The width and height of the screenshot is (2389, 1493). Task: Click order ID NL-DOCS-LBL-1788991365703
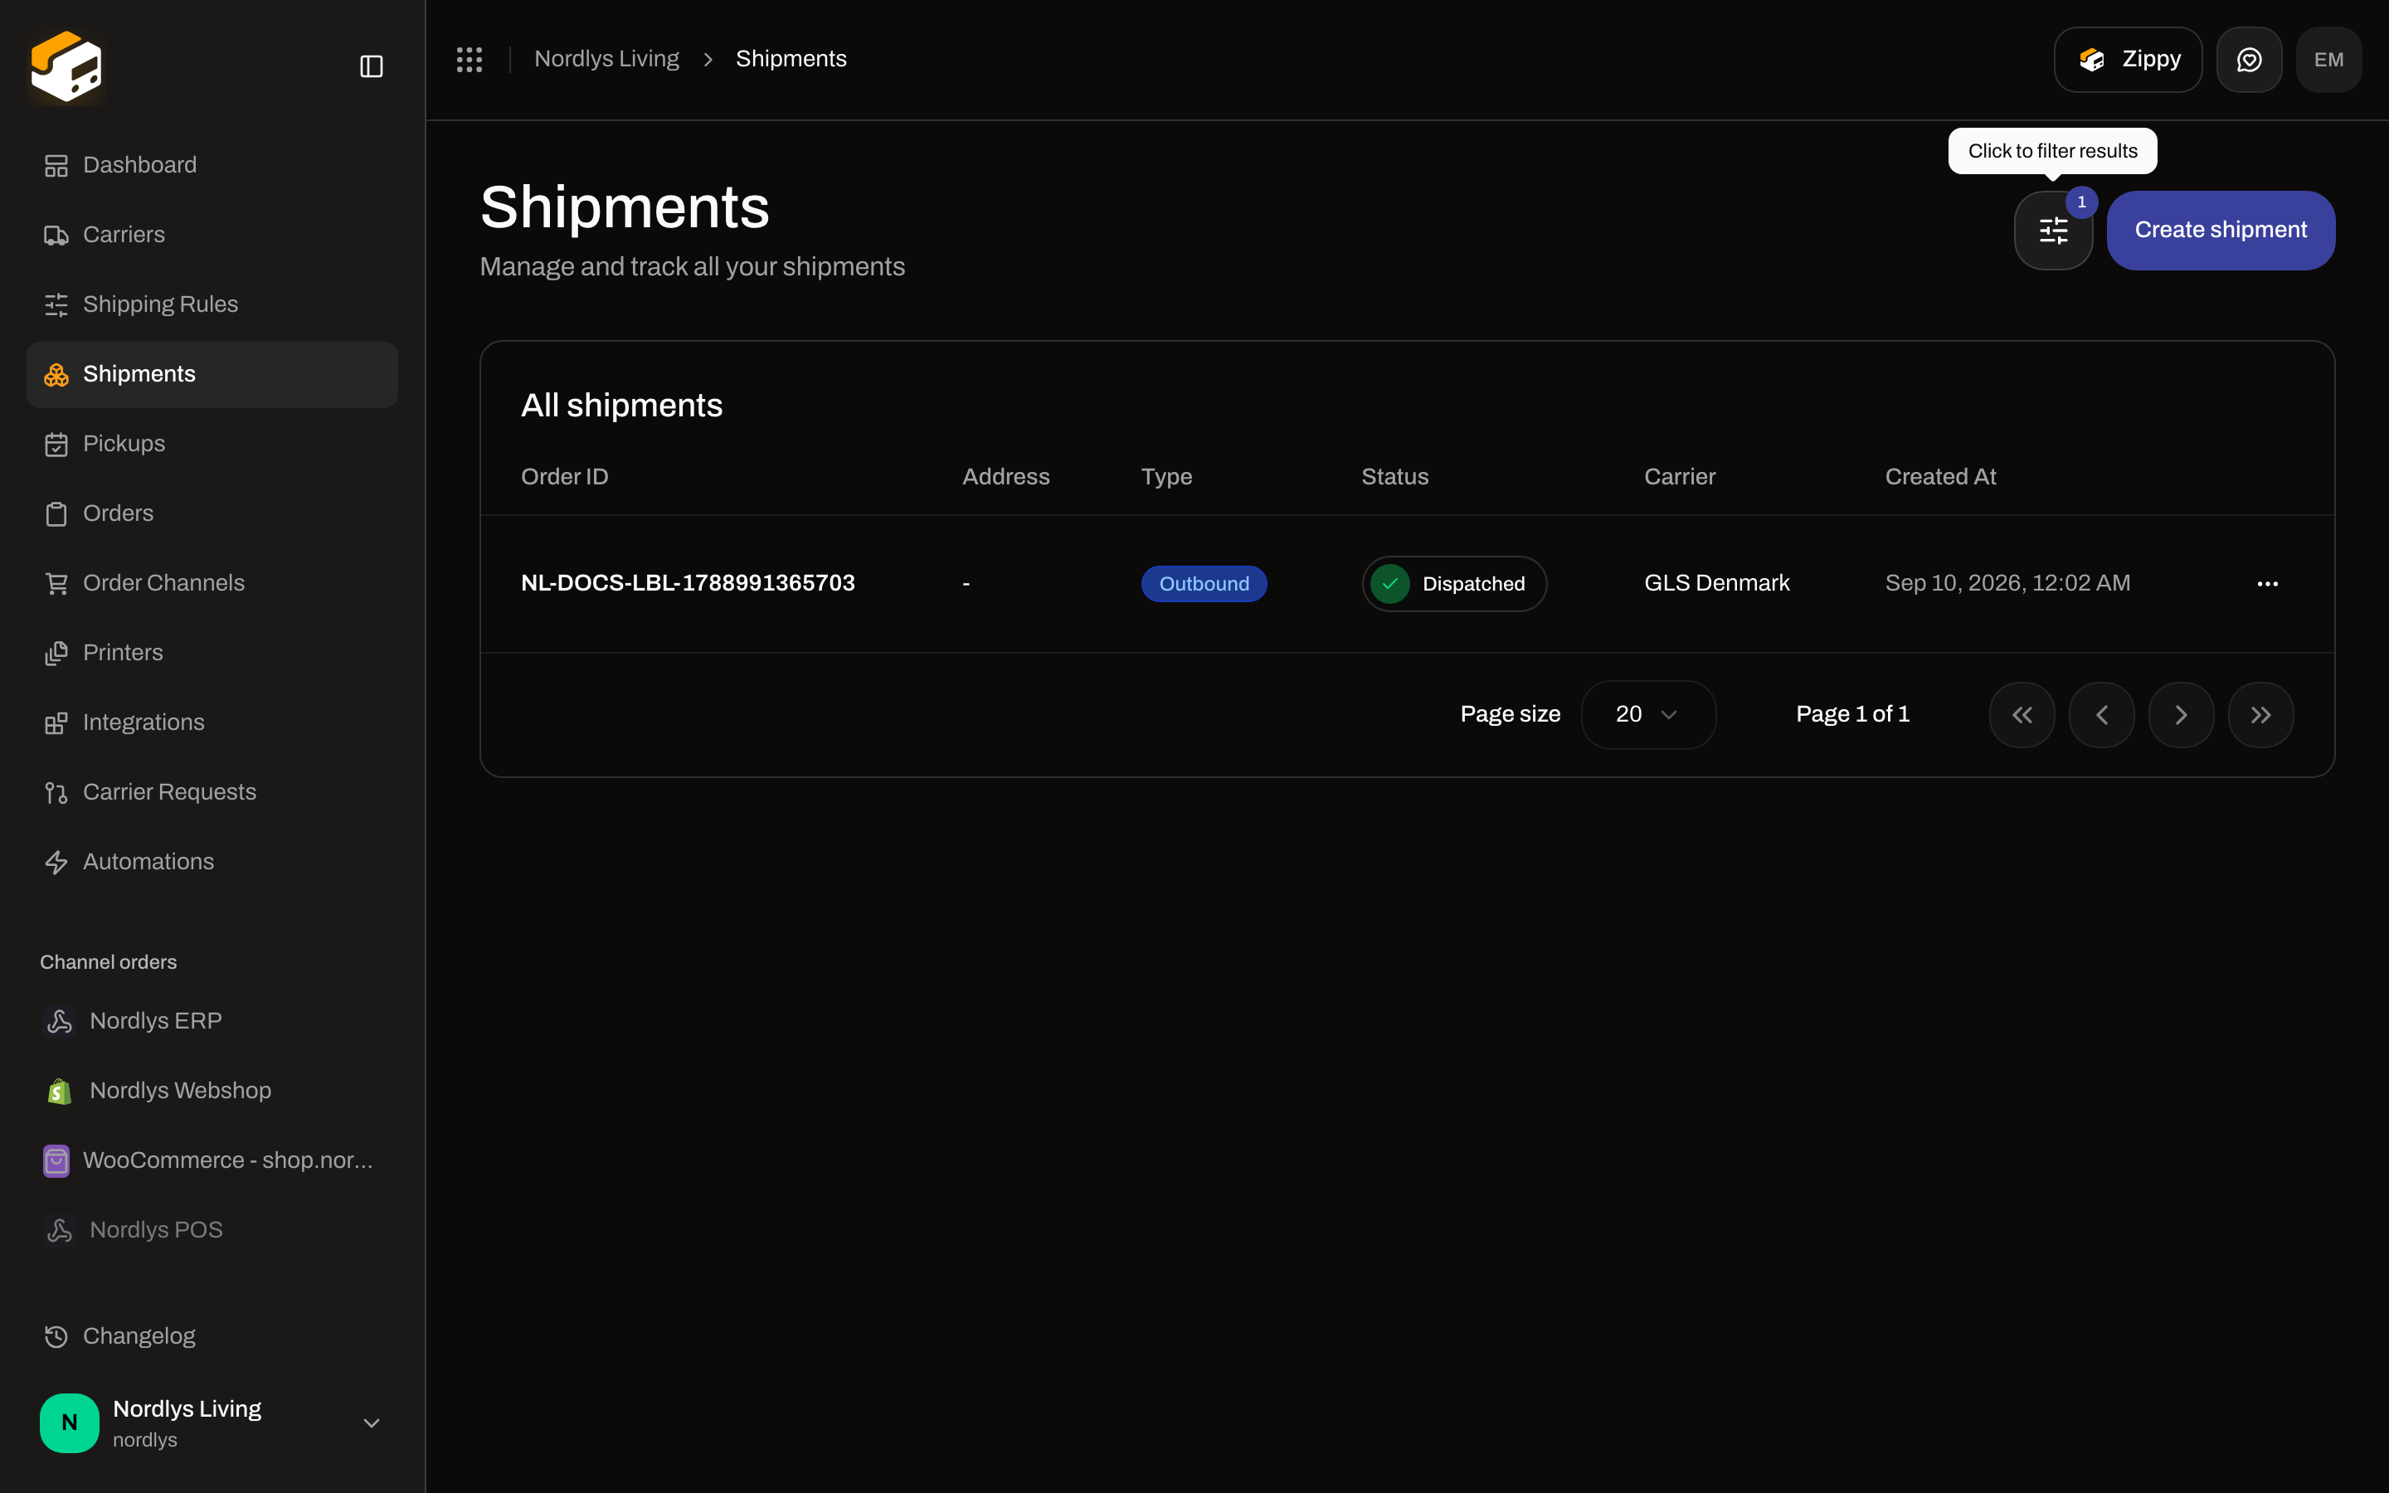point(688,584)
